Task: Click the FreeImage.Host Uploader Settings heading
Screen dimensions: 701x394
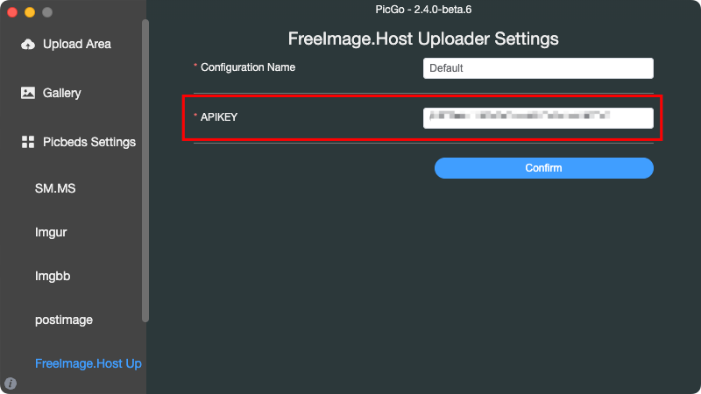Action: tap(423, 39)
